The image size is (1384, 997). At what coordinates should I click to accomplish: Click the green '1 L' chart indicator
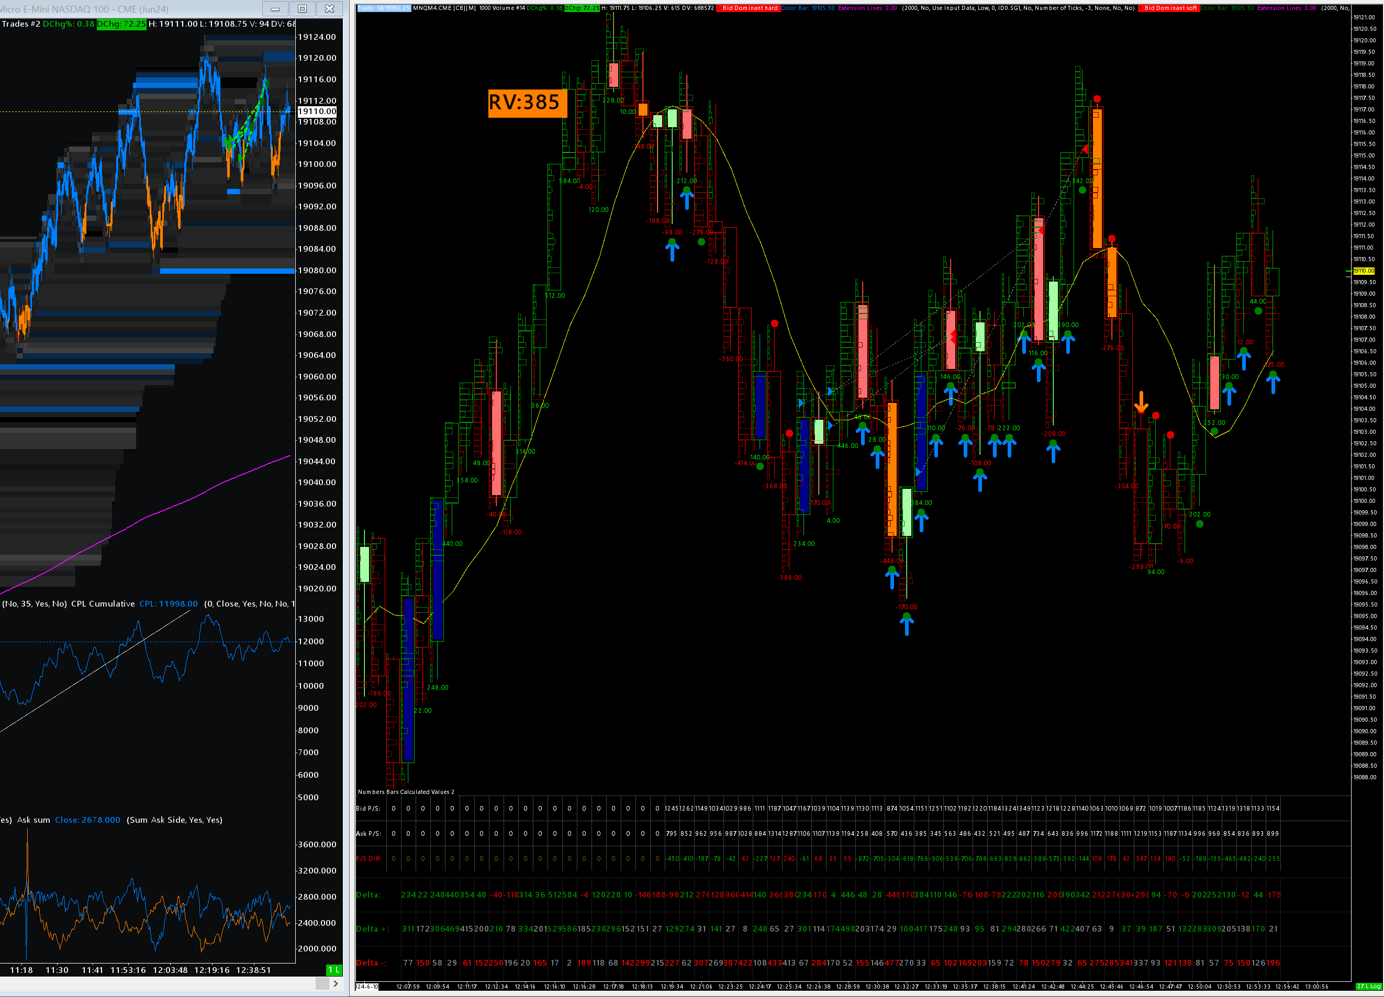[x=334, y=970]
